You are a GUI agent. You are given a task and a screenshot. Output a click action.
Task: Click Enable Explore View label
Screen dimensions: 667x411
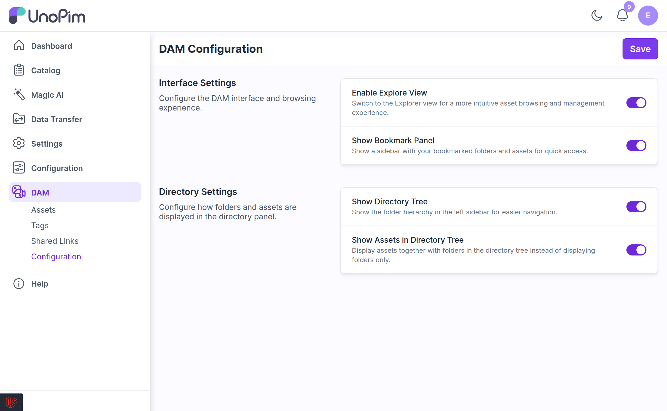[389, 92]
